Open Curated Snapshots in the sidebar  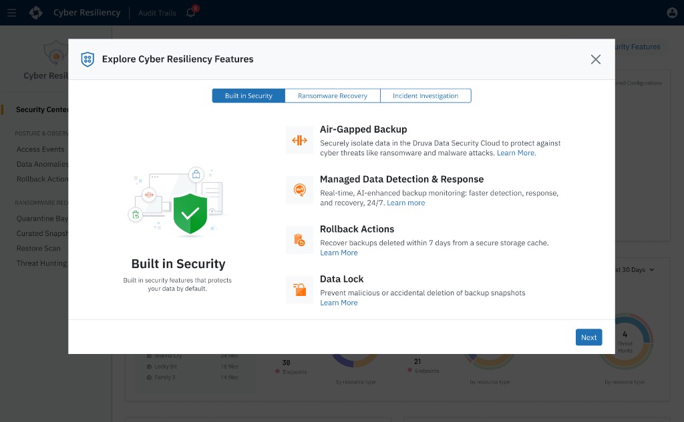point(42,233)
